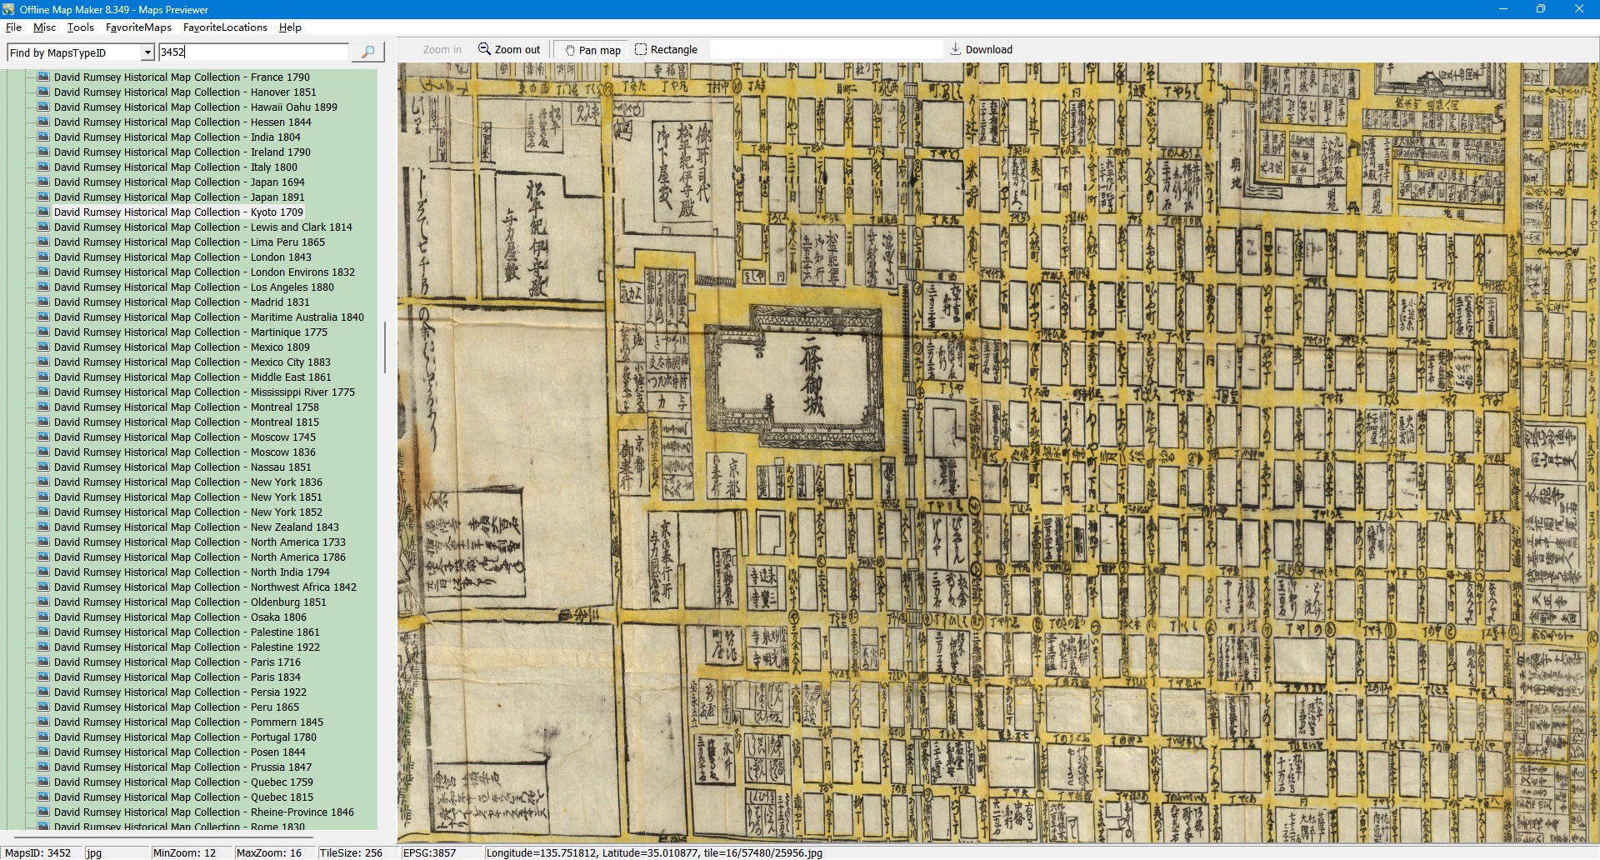Click the map list vertical scrollbar thumb
1600x860 pixels.
point(384,347)
